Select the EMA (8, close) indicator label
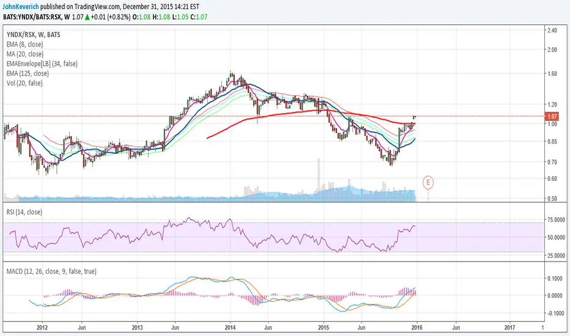 click(x=24, y=45)
